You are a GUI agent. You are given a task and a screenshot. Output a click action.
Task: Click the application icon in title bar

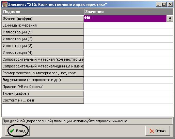tap(5, 4)
